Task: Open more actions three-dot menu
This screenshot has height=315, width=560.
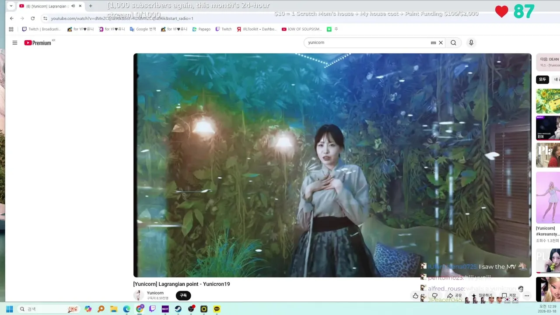Action: pos(527,296)
